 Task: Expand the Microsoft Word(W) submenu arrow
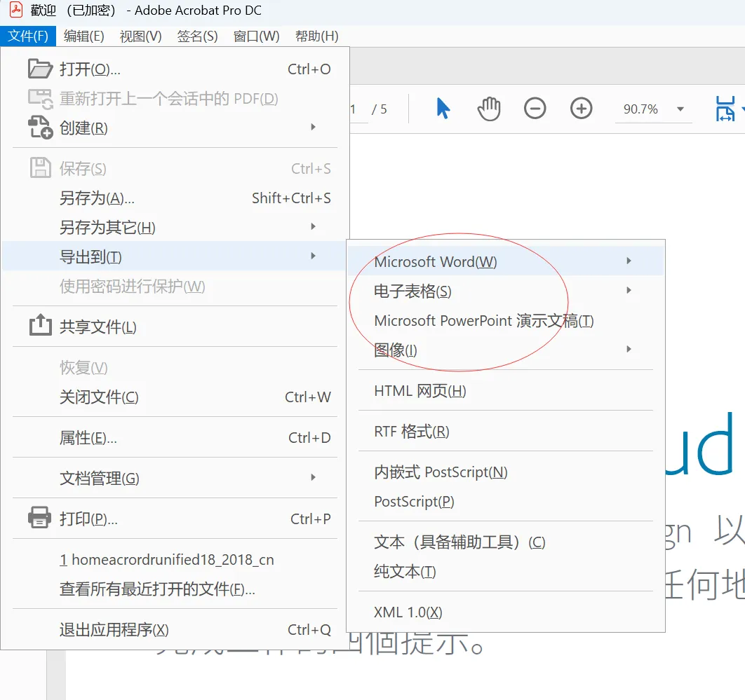[629, 261]
